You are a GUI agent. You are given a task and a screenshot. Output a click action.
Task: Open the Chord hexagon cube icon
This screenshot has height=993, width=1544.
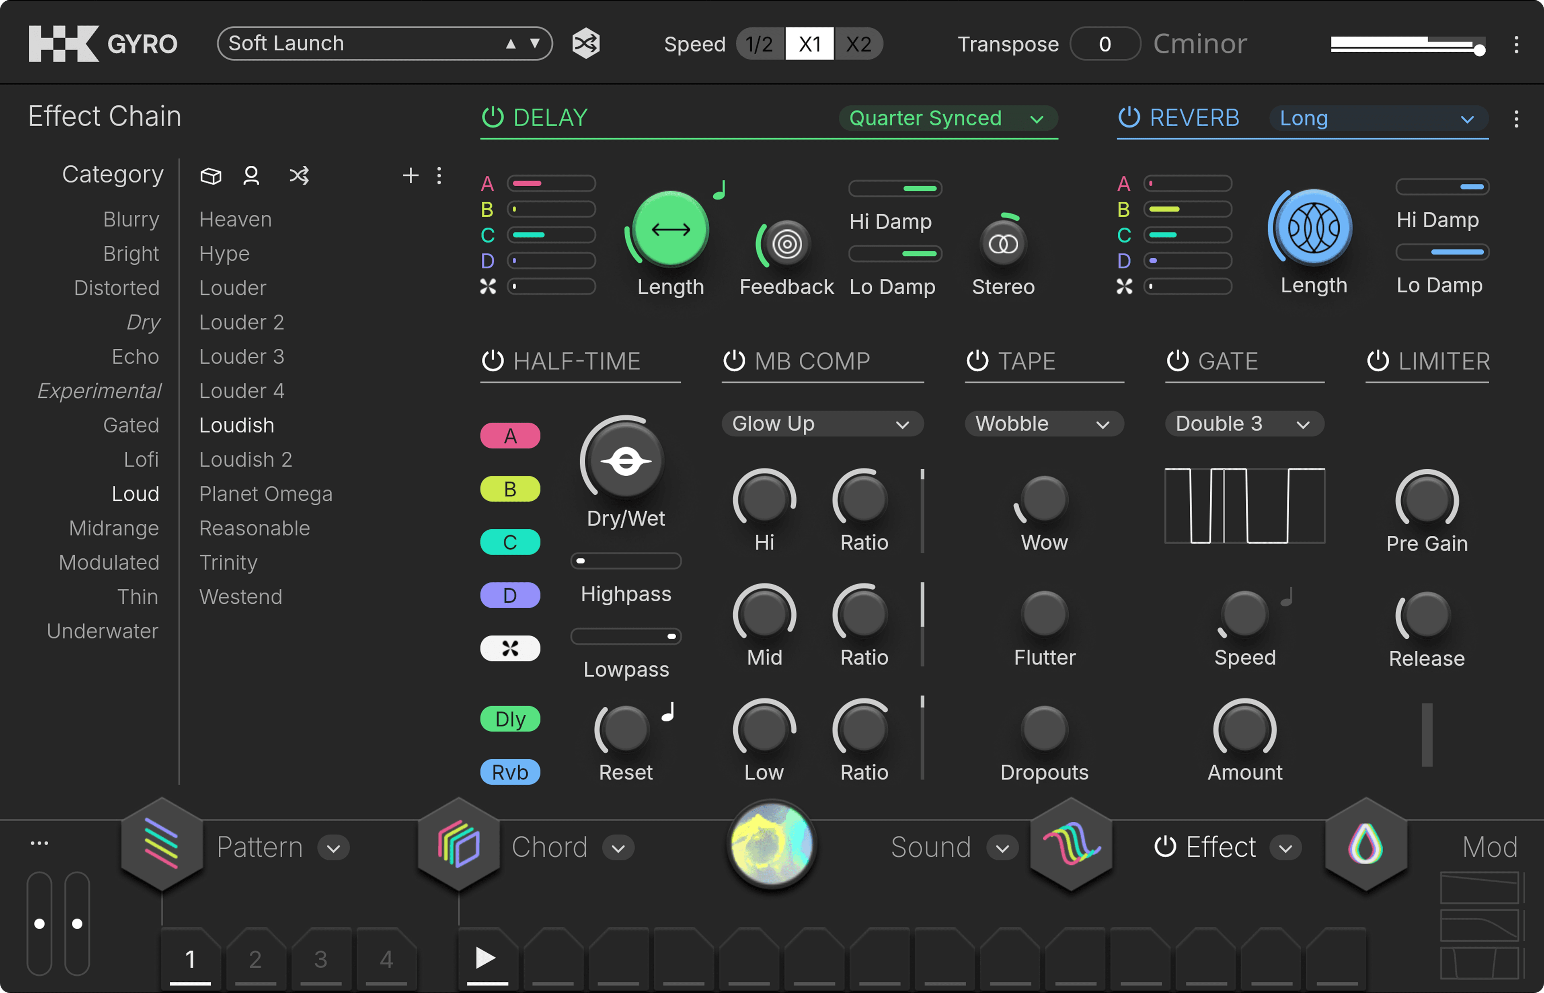pos(458,845)
